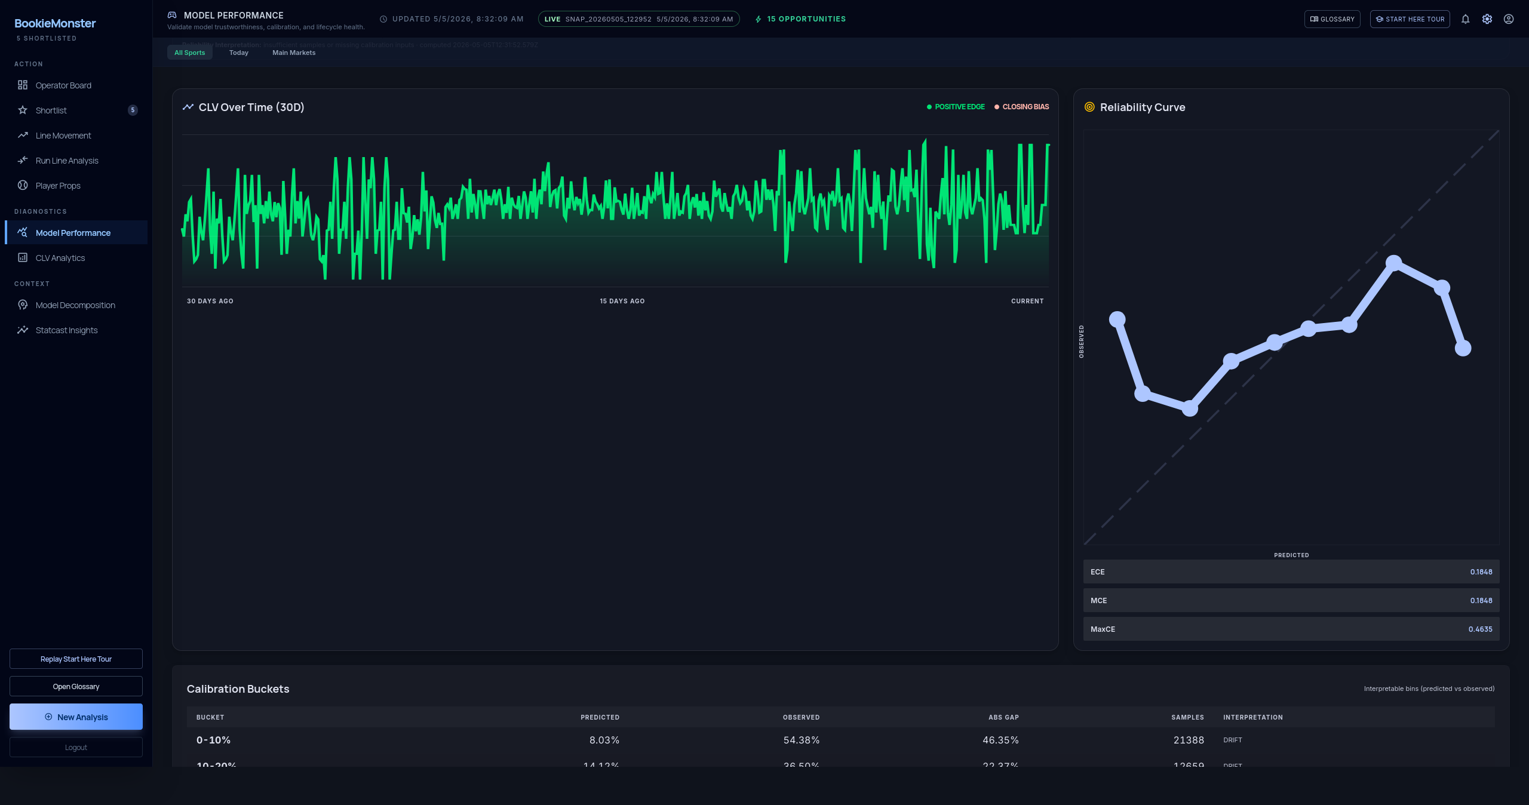Open settings gear icon
The image size is (1529, 805).
[1487, 19]
